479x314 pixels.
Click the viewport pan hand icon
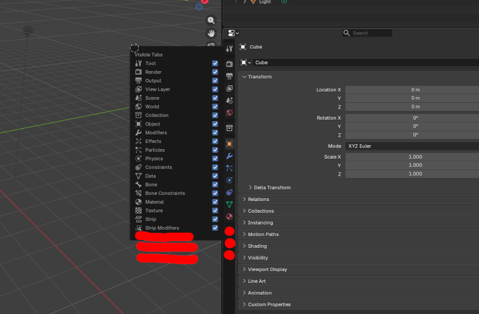211,33
